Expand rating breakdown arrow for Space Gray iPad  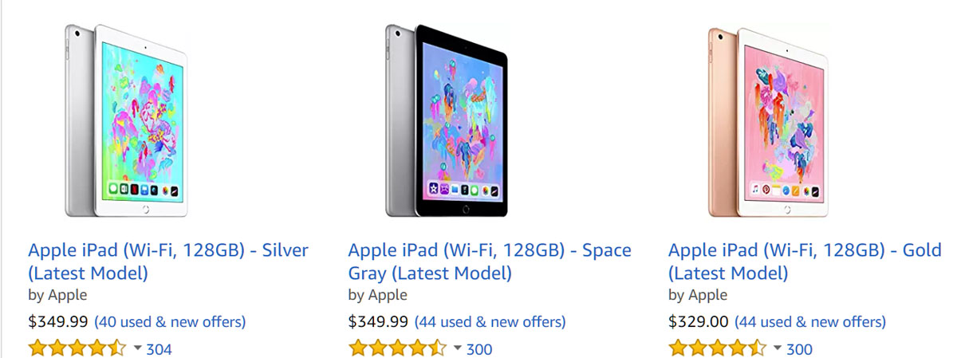(x=458, y=348)
